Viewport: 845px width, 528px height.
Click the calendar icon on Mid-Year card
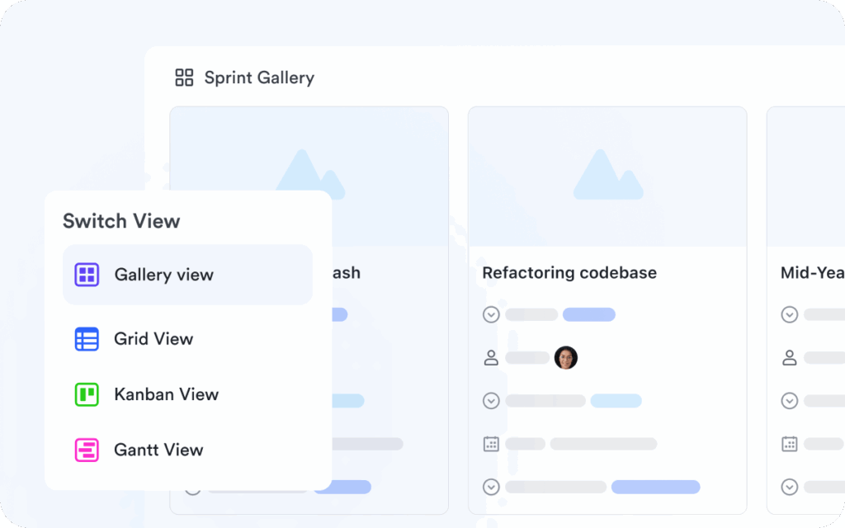[x=789, y=444]
